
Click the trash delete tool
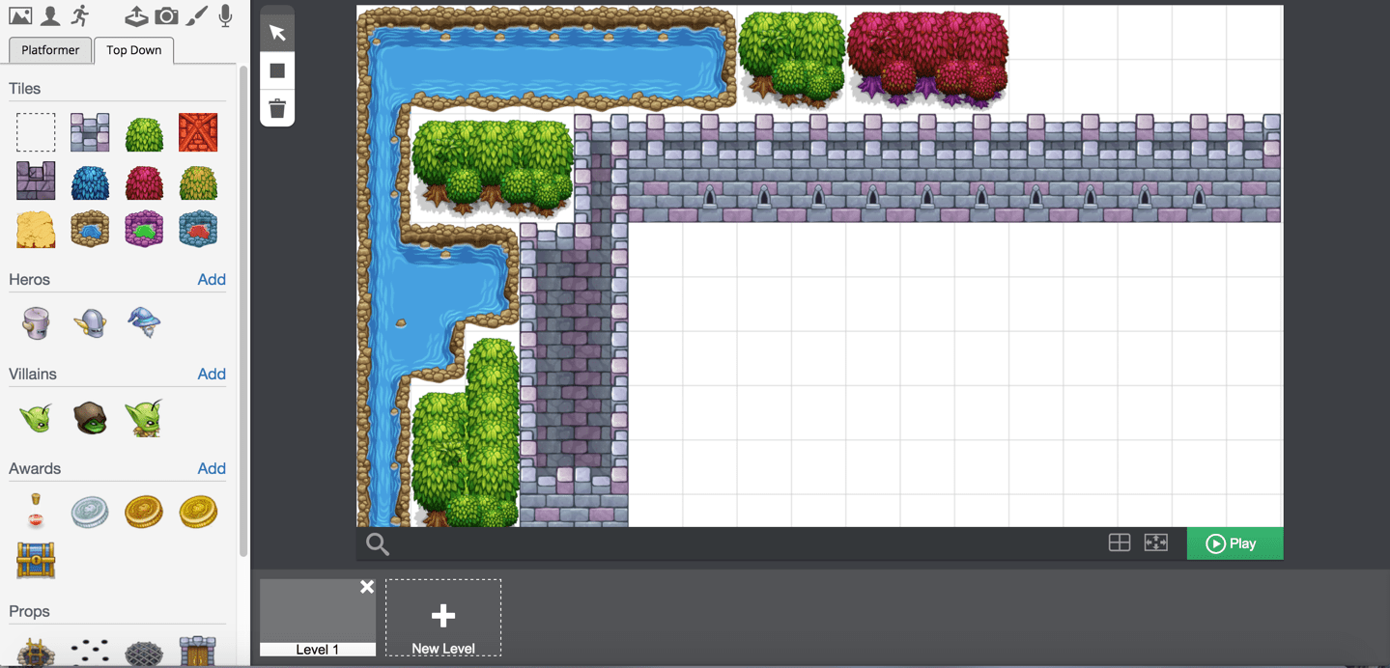(277, 108)
